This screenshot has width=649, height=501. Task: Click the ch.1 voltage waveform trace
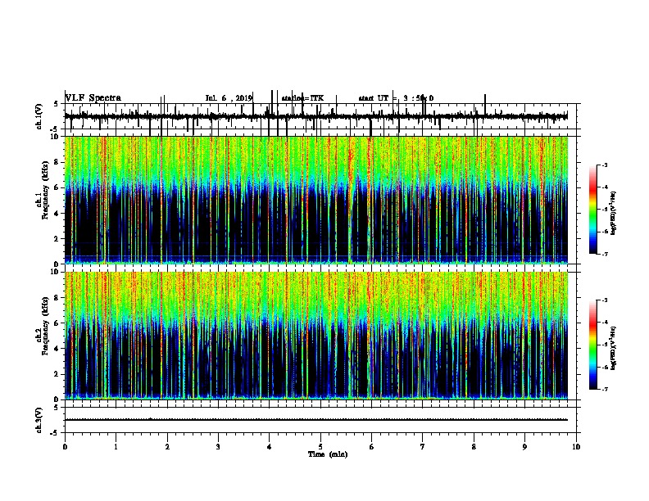click(315, 117)
